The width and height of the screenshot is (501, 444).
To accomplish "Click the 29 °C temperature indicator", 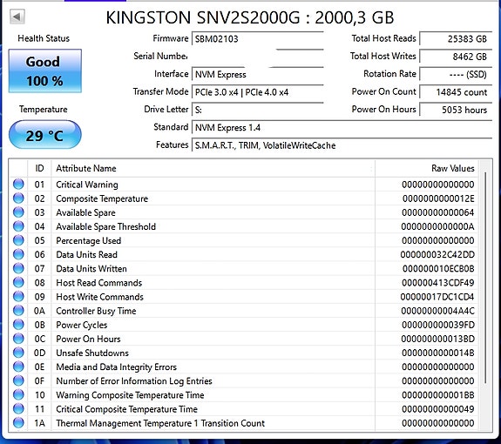I will (x=45, y=135).
